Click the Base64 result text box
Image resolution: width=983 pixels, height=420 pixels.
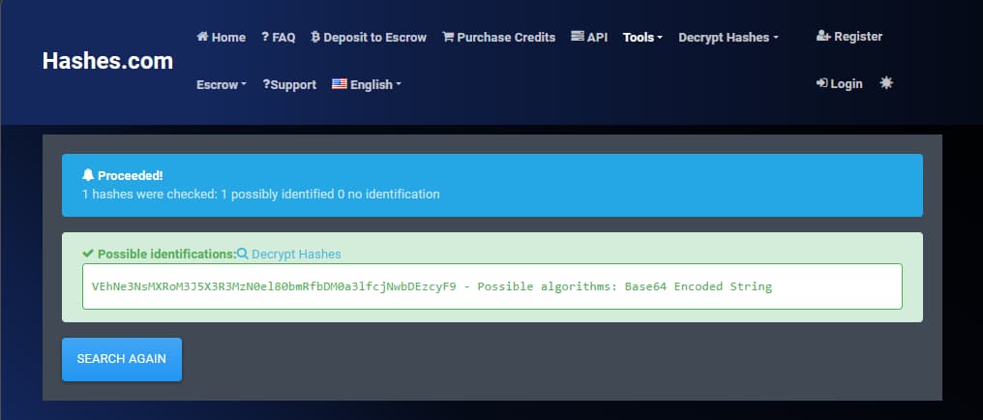click(491, 286)
